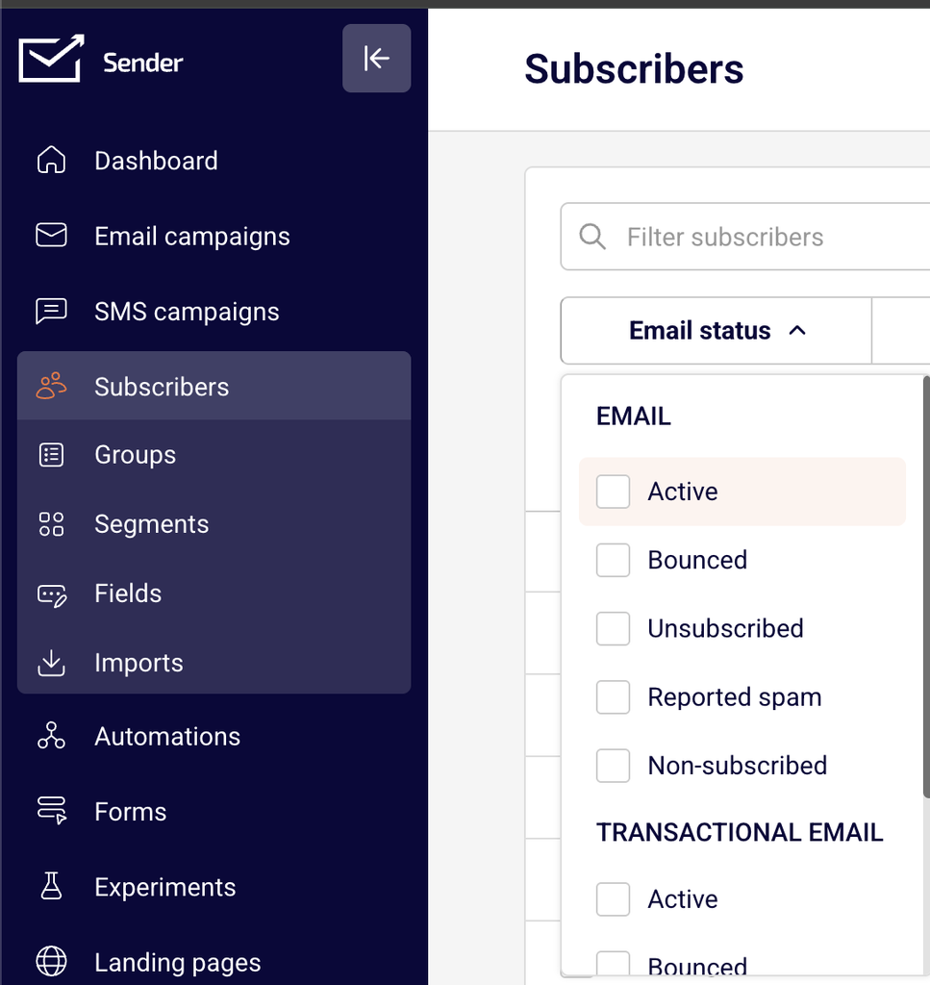Check the Unsubscribed checkbox
Viewport: 930px width, 985px height.
point(613,628)
